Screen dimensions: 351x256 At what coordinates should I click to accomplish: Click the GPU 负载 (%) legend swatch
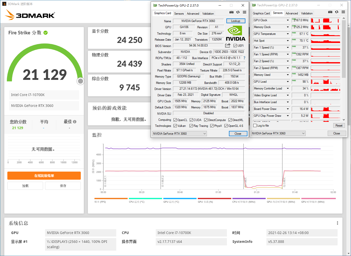(x=214, y=198)
